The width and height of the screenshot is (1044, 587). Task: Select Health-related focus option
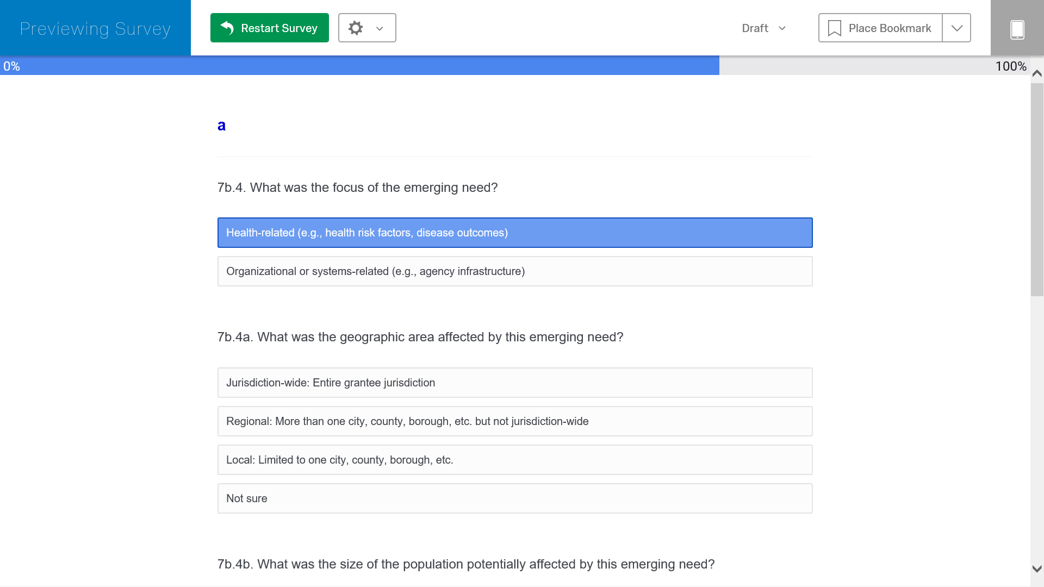click(514, 233)
